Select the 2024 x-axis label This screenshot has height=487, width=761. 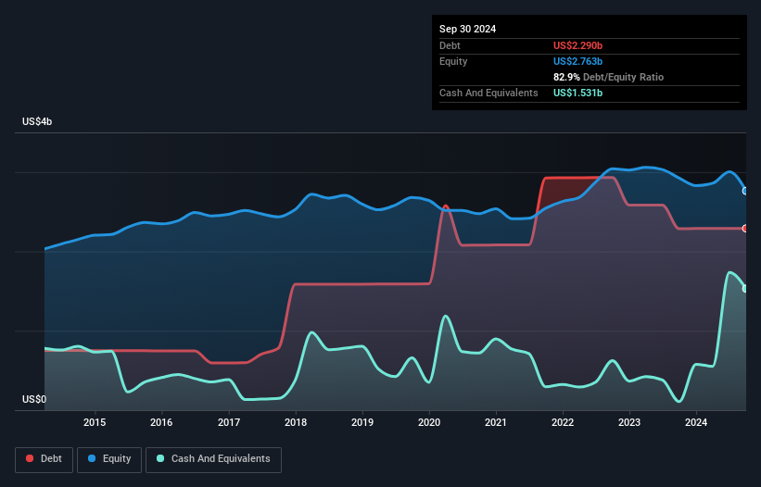[x=696, y=422]
